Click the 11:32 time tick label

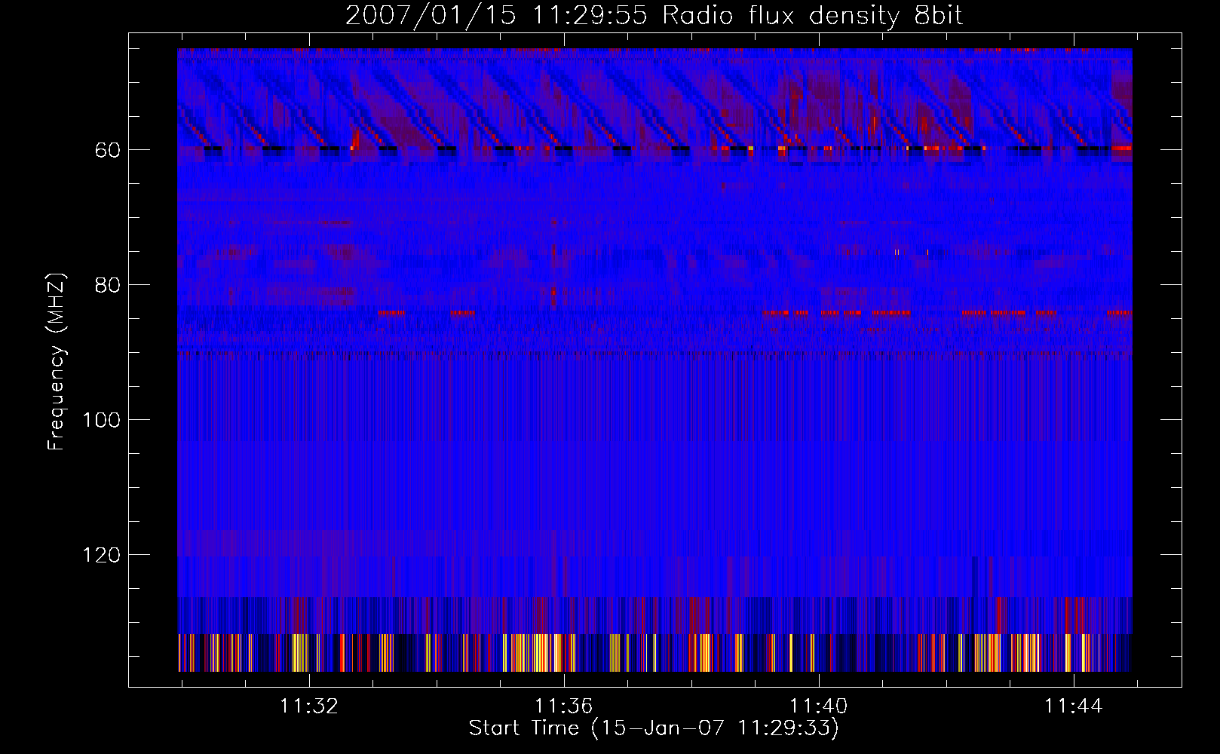pyautogui.click(x=309, y=706)
